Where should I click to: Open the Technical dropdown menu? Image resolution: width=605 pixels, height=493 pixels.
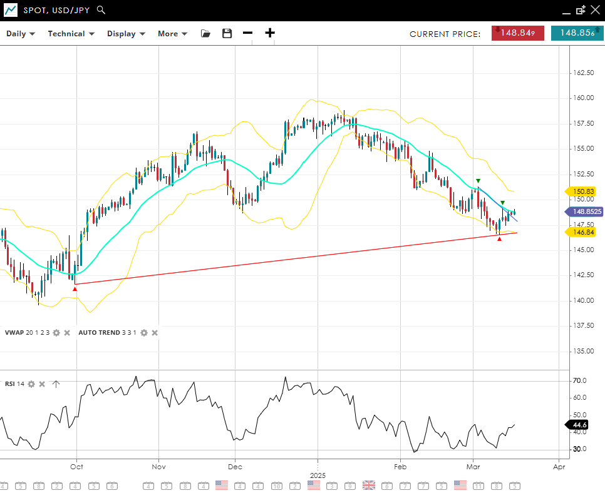(71, 34)
